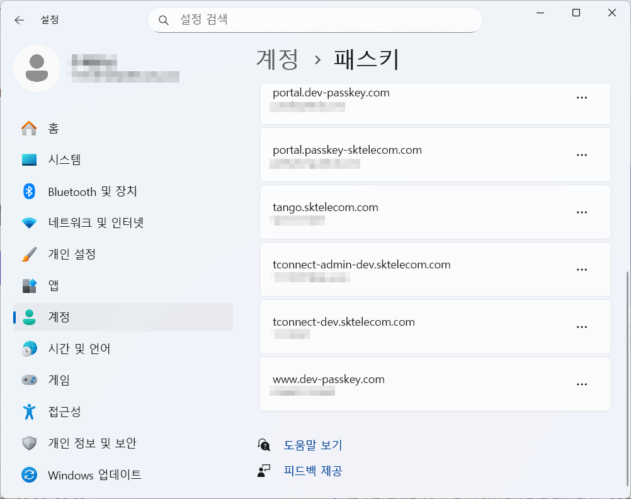Open 게임 section label
631x499 pixels.
59,380
